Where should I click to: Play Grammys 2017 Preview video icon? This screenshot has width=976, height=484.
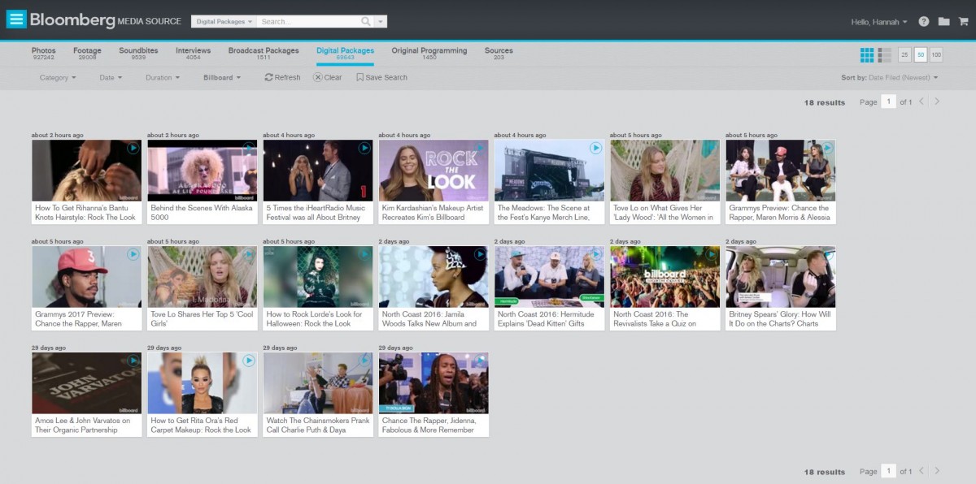point(133,254)
